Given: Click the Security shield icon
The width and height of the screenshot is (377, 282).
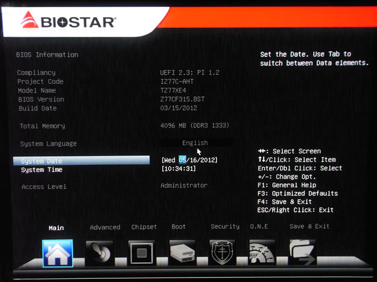Looking at the screenshot, I should point(222,252).
